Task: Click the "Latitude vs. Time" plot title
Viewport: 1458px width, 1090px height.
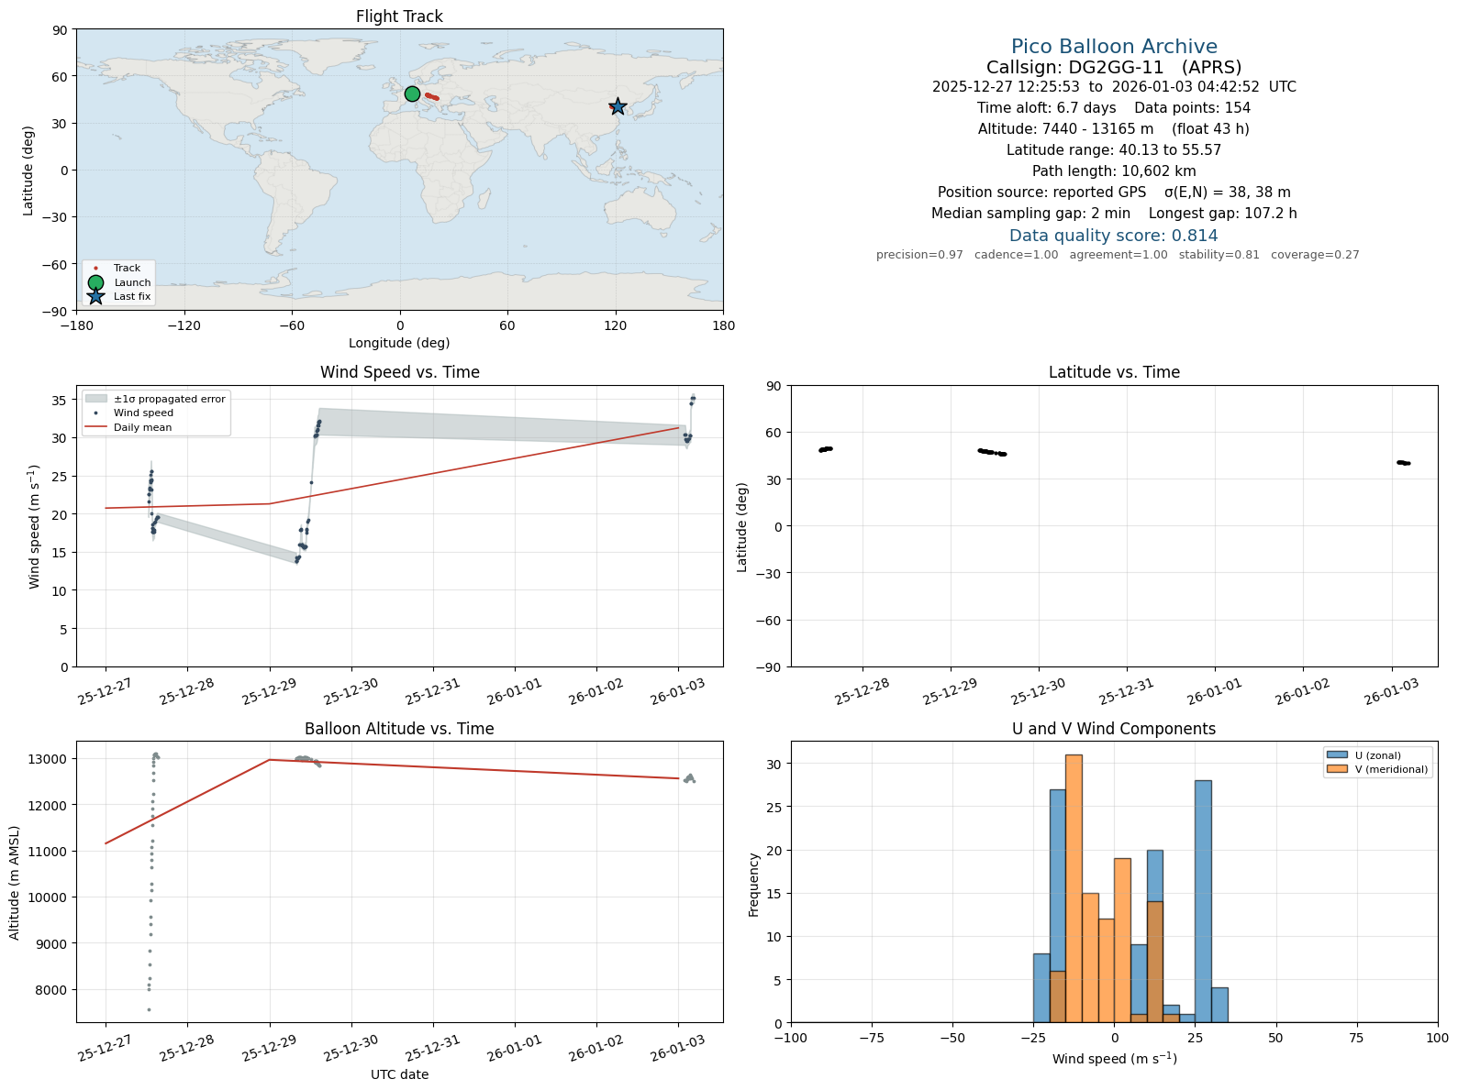Action: [1114, 372]
